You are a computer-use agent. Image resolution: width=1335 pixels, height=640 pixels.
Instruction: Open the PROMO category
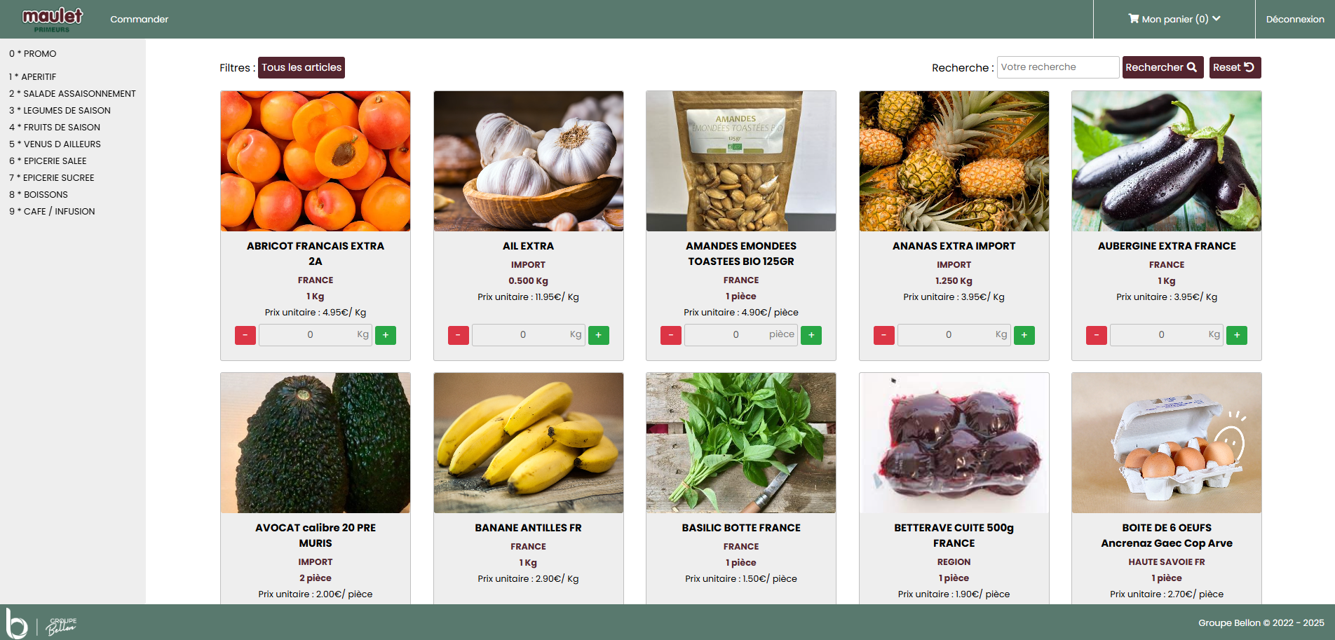point(33,54)
